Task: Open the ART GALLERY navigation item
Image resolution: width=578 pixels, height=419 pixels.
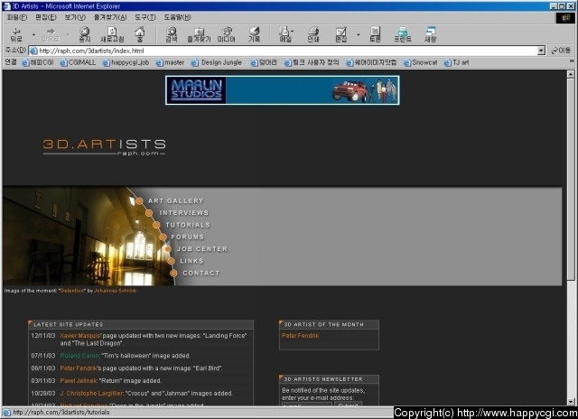Action: point(176,200)
